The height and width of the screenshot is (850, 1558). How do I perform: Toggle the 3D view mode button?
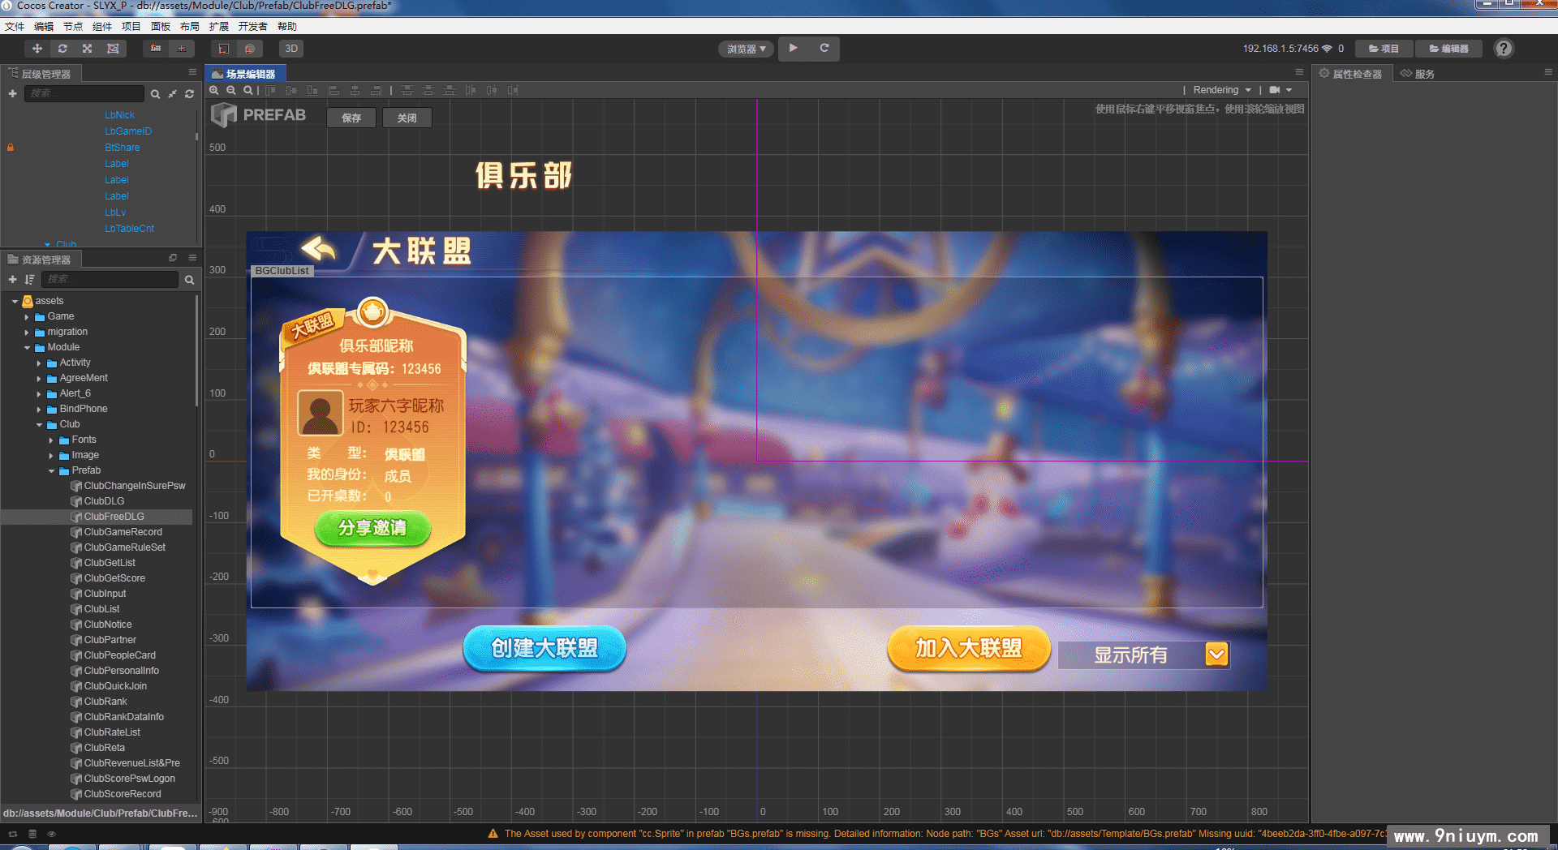tap(291, 49)
